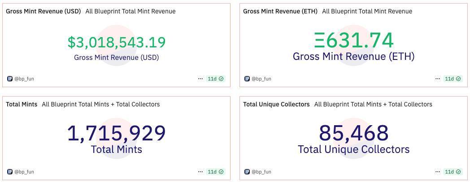Open the Total Unique Collectors title link
This screenshot has height=182, width=470.
pyautogui.click(x=276, y=104)
